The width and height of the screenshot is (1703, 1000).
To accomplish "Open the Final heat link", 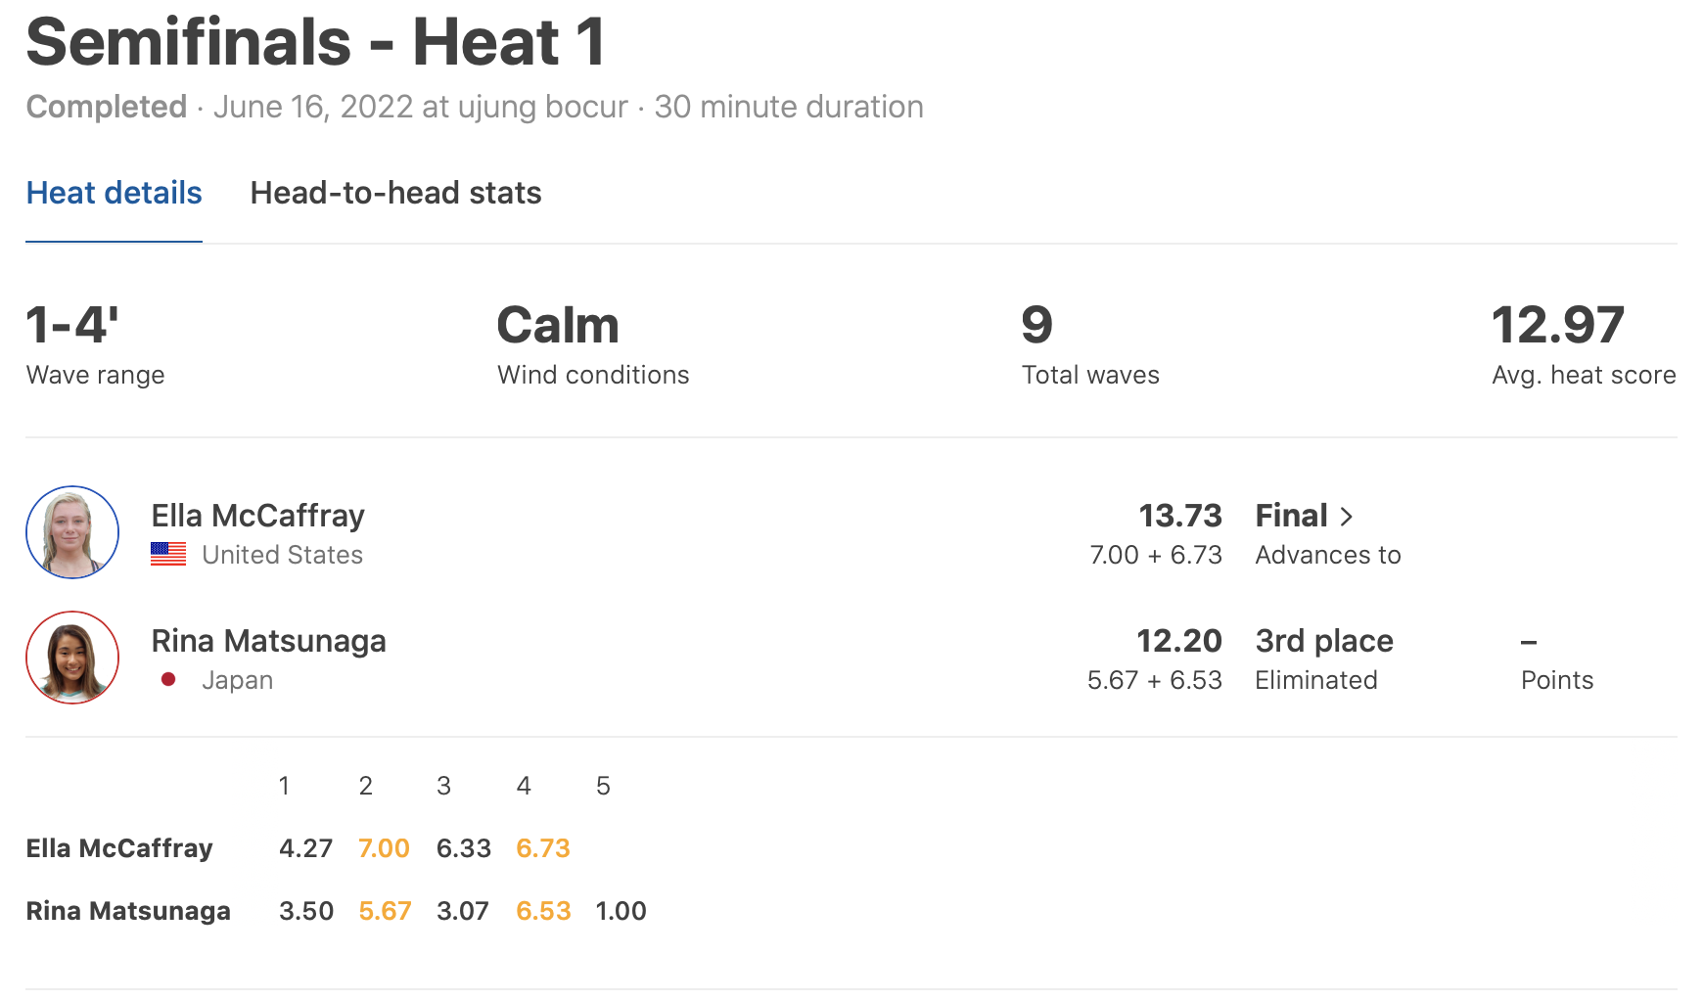I will tap(1291, 516).
